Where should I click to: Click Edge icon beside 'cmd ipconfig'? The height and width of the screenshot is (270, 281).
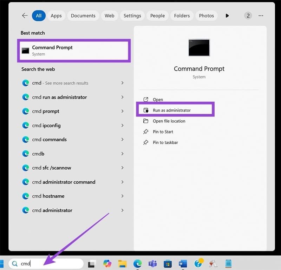pos(25,126)
